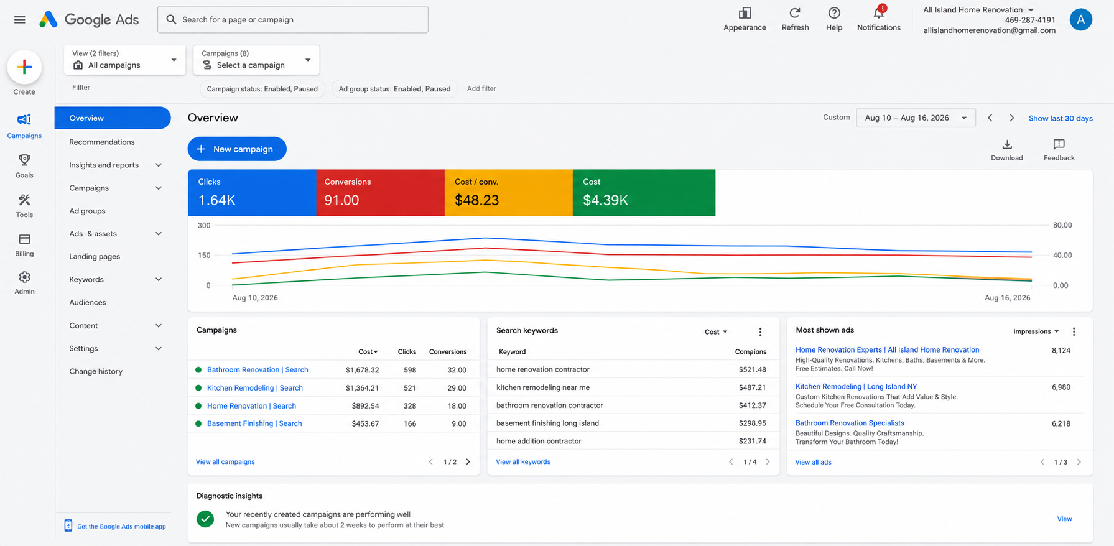Open Kitchen Remodeling | Long Island NY ad
The height and width of the screenshot is (546, 1114).
856,387
